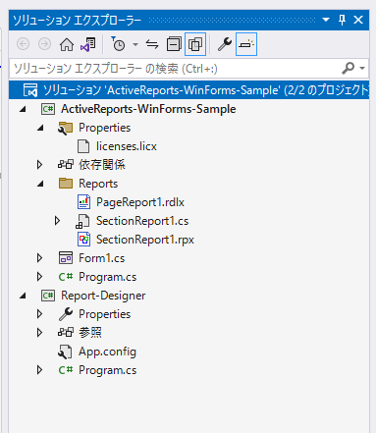Image resolution: width=376 pixels, height=433 pixels.
Task: Select the Reports folder label
Action: coord(98,184)
